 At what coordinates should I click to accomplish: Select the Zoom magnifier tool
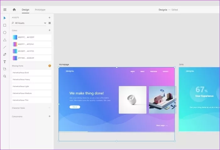pos(5,76)
